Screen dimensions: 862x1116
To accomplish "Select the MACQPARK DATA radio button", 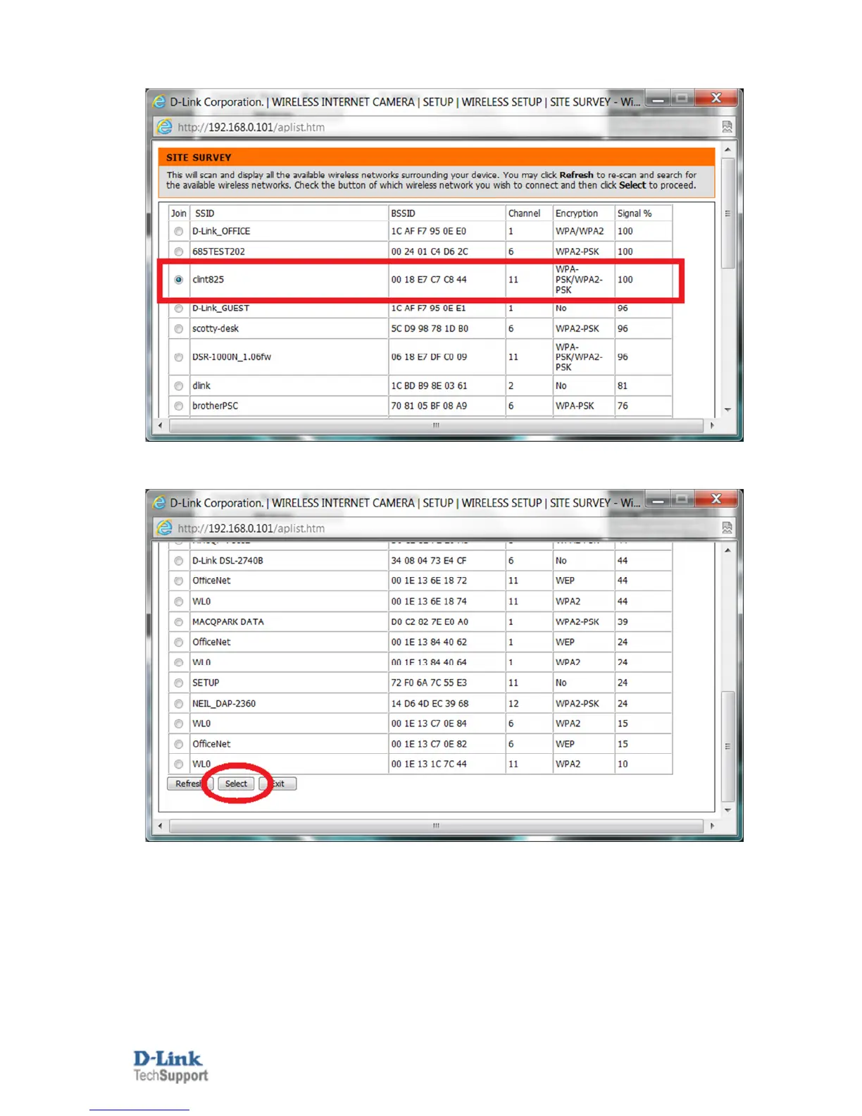I will (x=179, y=622).
